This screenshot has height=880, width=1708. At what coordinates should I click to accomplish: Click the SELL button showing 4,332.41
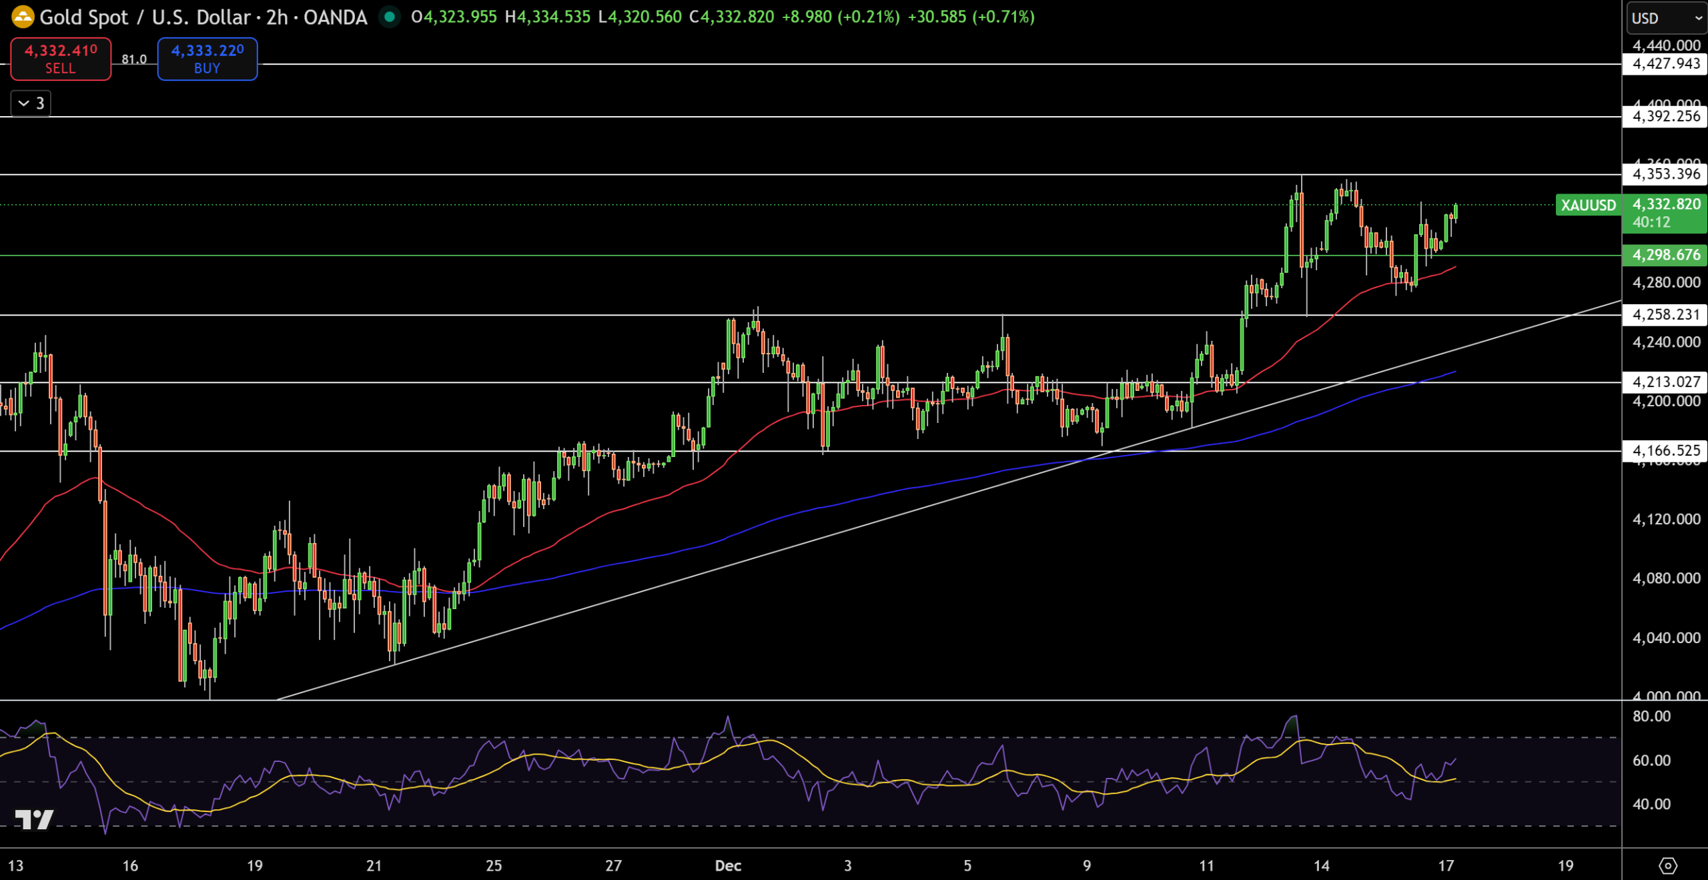pyautogui.click(x=60, y=59)
